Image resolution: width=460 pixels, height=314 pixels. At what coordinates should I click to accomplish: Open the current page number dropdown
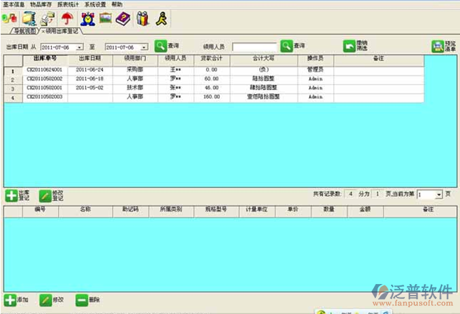[x=439, y=195]
